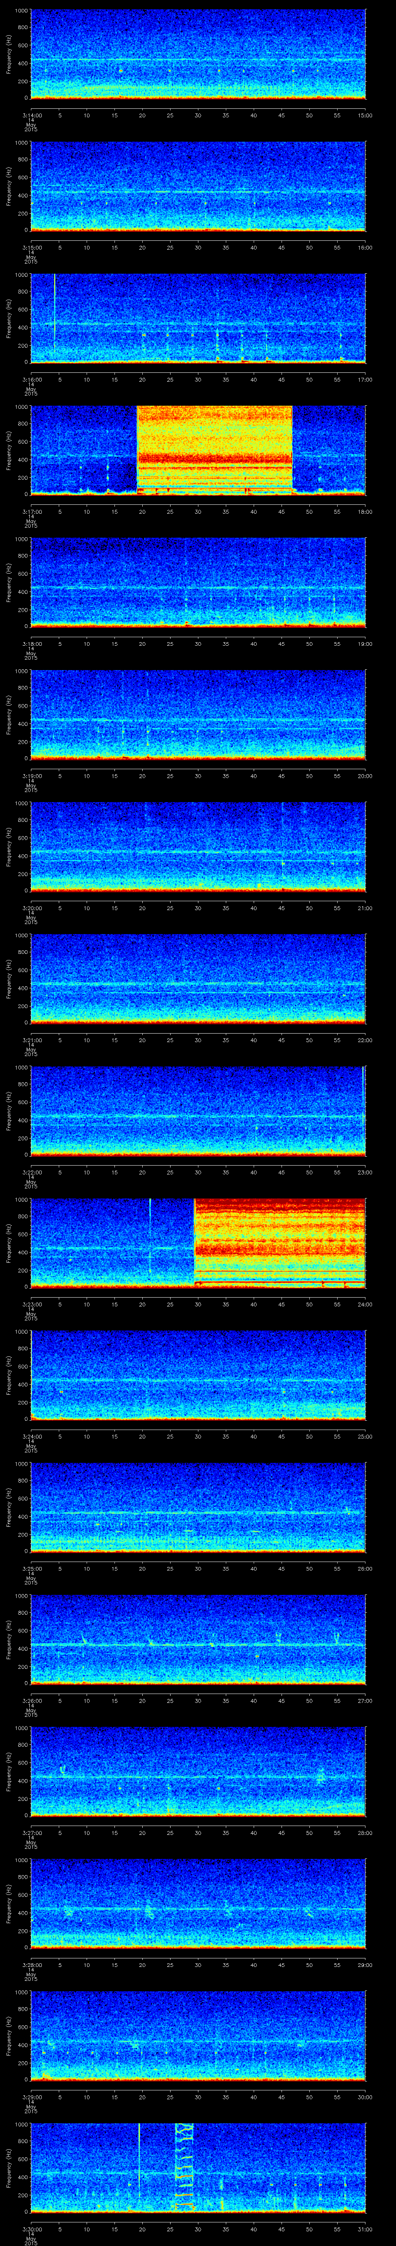Select the 30 second tick under 3:21:00 spectrogram
This screenshot has width=396, height=2246.
[x=198, y=1039]
